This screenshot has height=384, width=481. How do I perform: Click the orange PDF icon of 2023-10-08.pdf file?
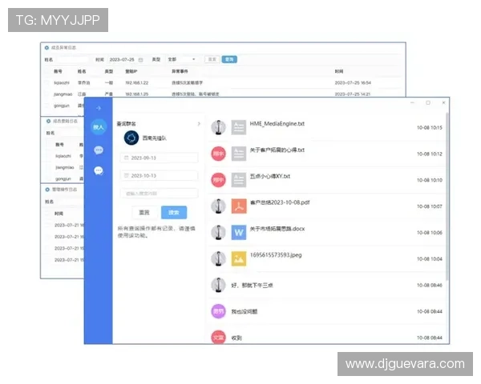[x=239, y=206]
